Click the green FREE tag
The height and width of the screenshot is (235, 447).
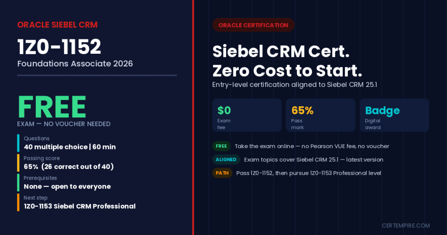click(221, 146)
